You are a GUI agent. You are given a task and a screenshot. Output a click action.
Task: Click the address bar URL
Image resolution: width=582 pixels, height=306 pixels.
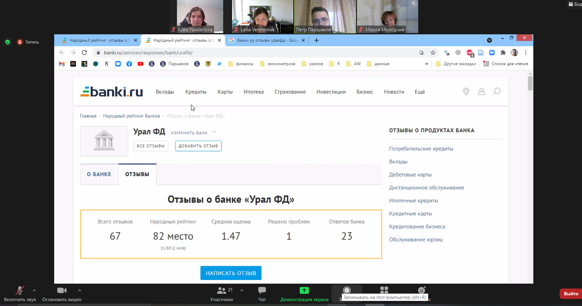point(148,53)
